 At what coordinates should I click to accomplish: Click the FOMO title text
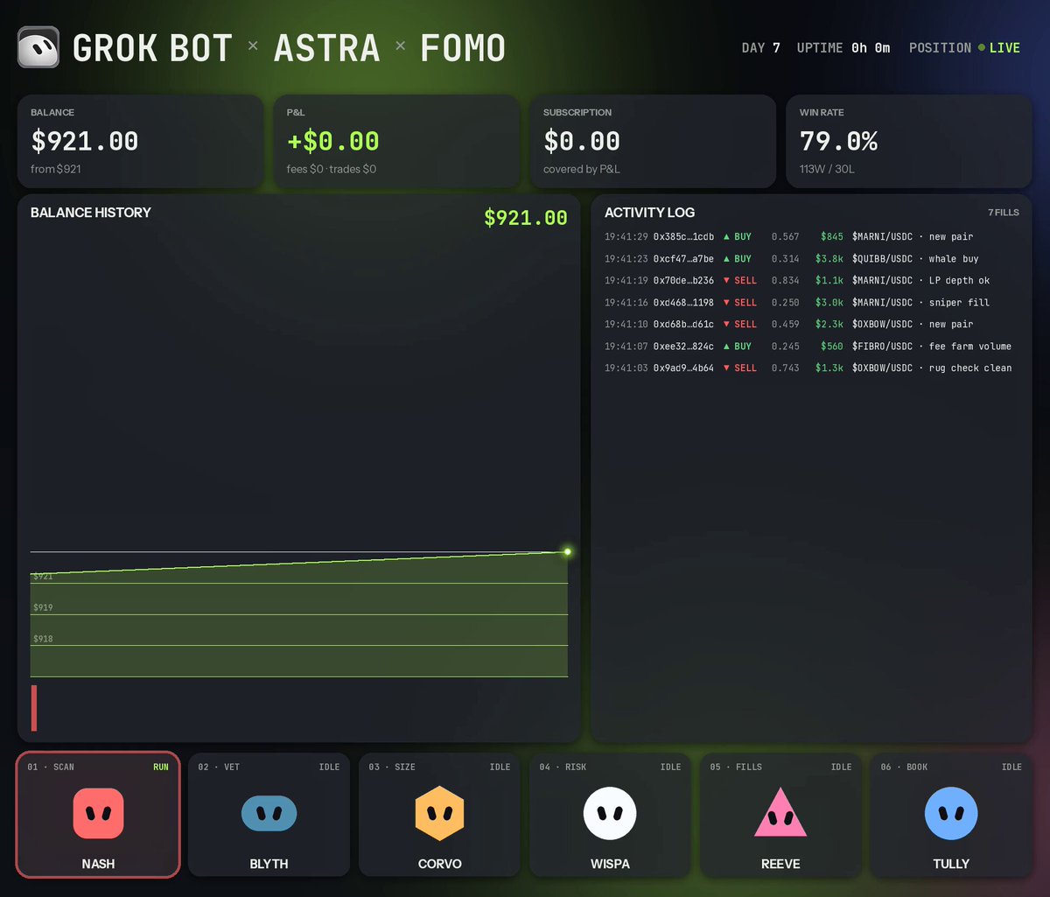[x=463, y=47]
